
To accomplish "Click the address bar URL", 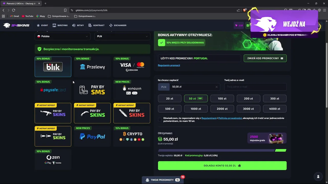I will point(91,10).
